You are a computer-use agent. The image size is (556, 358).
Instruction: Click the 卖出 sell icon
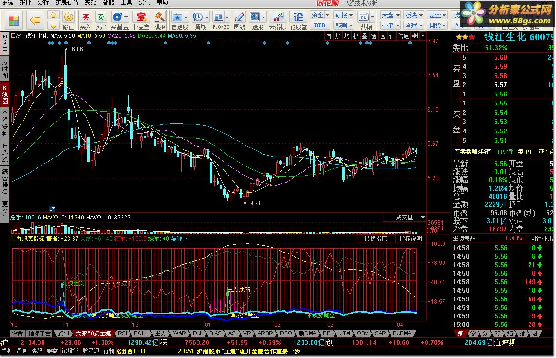pos(101,20)
